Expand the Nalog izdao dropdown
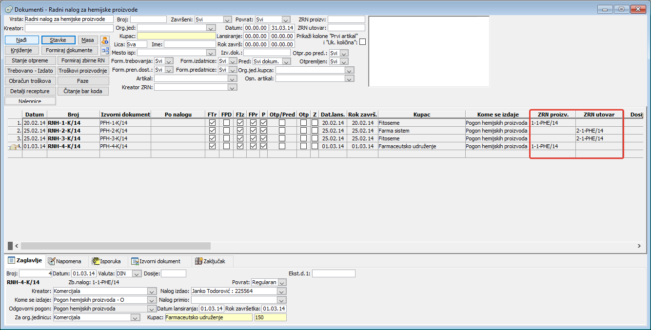This screenshot has height=330, width=651. pos(282,291)
